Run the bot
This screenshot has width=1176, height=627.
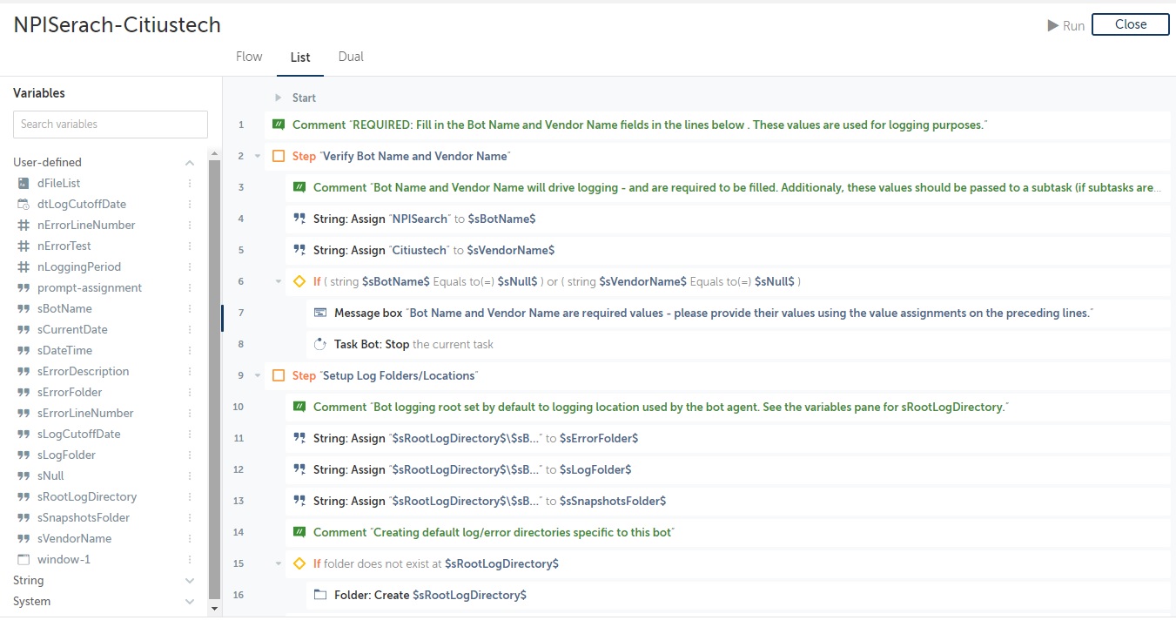coord(1066,26)
